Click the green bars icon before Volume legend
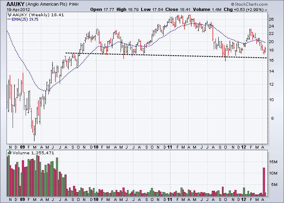This screenshot has width=284, height=203. tap(9, 153)
